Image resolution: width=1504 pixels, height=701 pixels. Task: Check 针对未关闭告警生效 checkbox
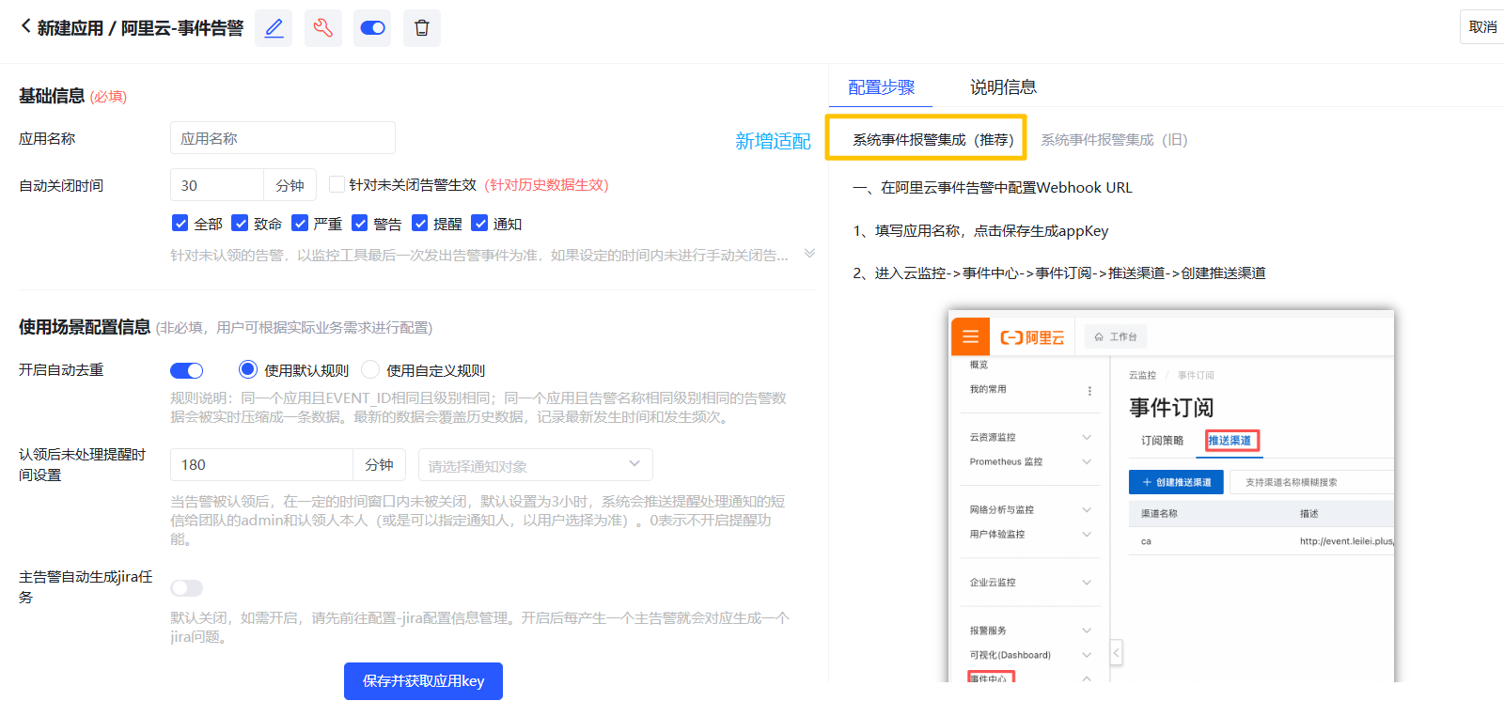point(337,185)
